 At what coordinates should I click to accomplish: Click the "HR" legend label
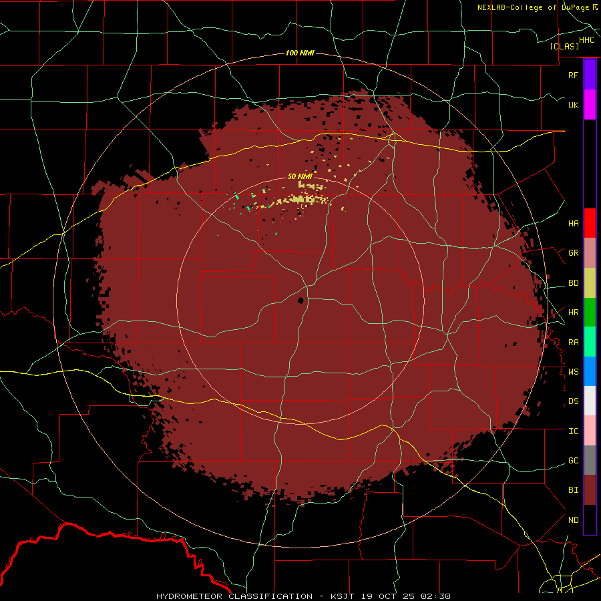pos(573,313)
